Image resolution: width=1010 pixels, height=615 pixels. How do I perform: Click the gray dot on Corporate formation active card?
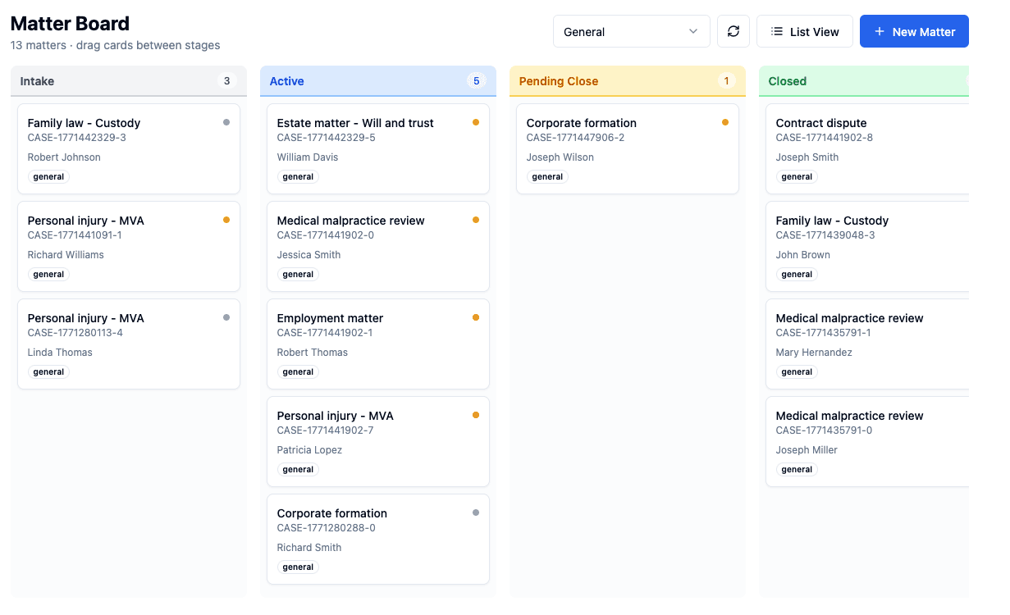click(476, 512)
